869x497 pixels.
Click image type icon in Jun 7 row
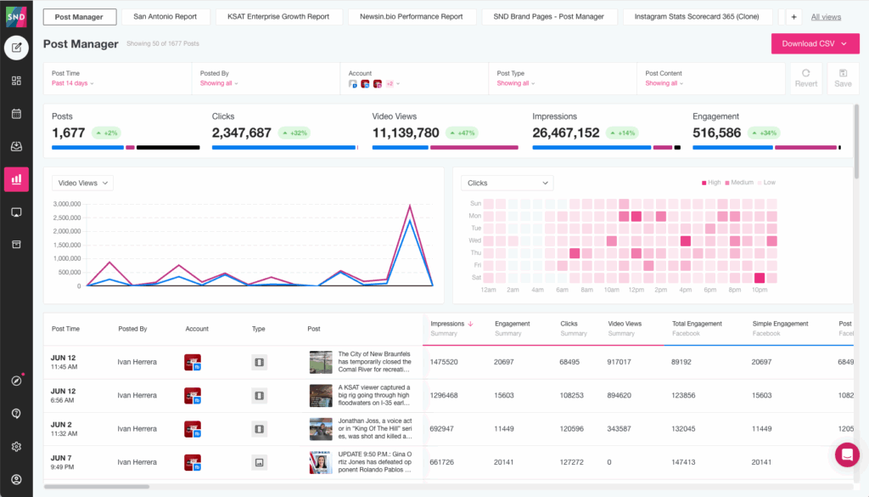259,462
